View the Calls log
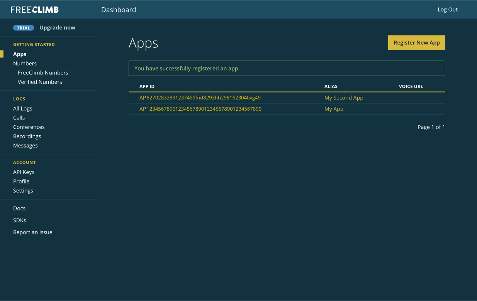This screenshot has width=477, height=301. click(x=19, y=118)
